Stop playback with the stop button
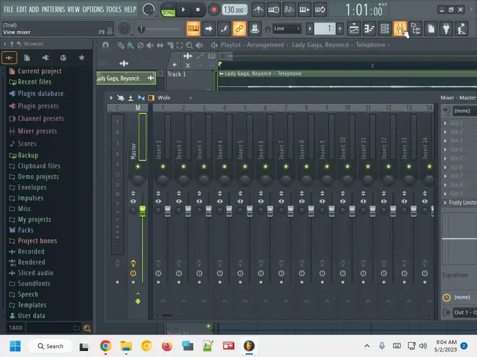The width and height of the screenshot is (477, 357). point(198,10)
